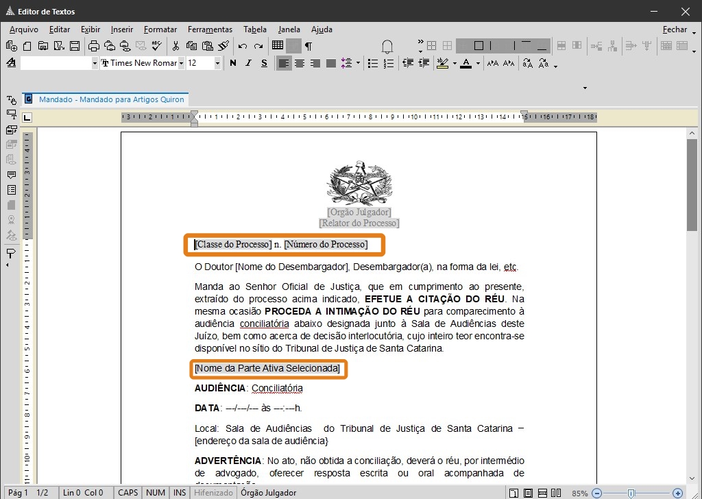Click the text field hand tool in sidebar
Viewport: 702px width, 499px height.
pos(12,100)
